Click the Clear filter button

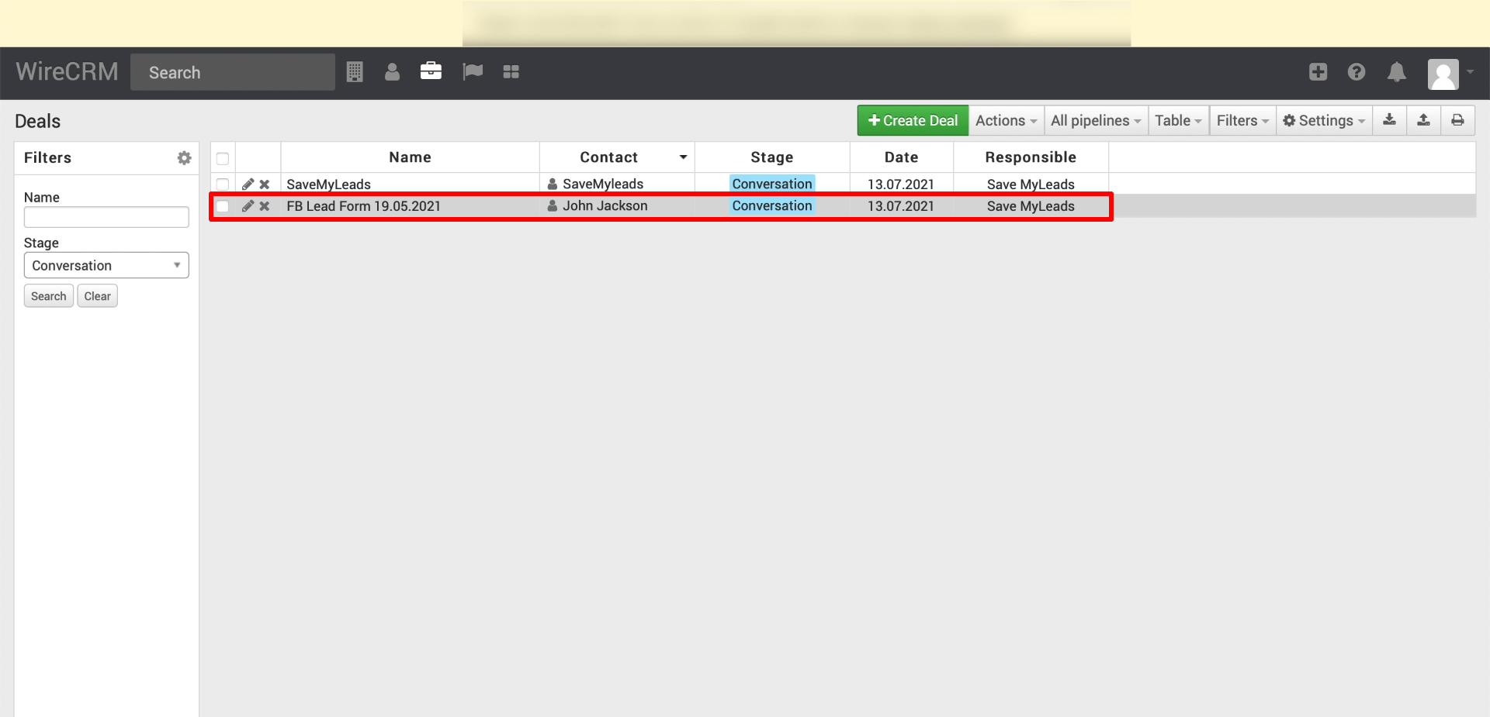tap(97, 296)
